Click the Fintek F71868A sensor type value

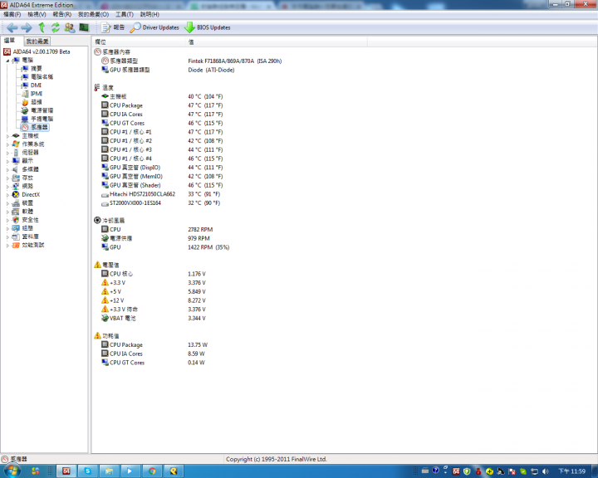click(234, 61)
